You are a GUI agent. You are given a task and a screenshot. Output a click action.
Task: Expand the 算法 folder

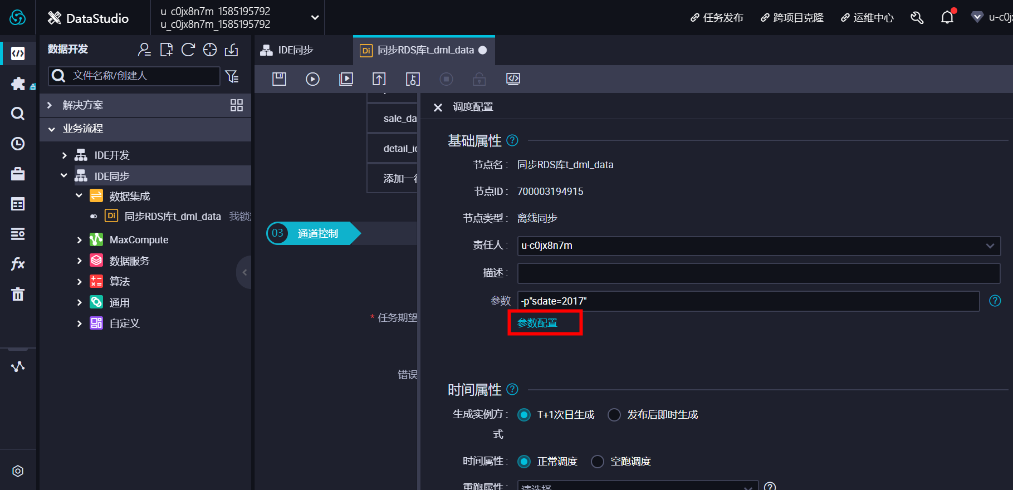[79, 282]
